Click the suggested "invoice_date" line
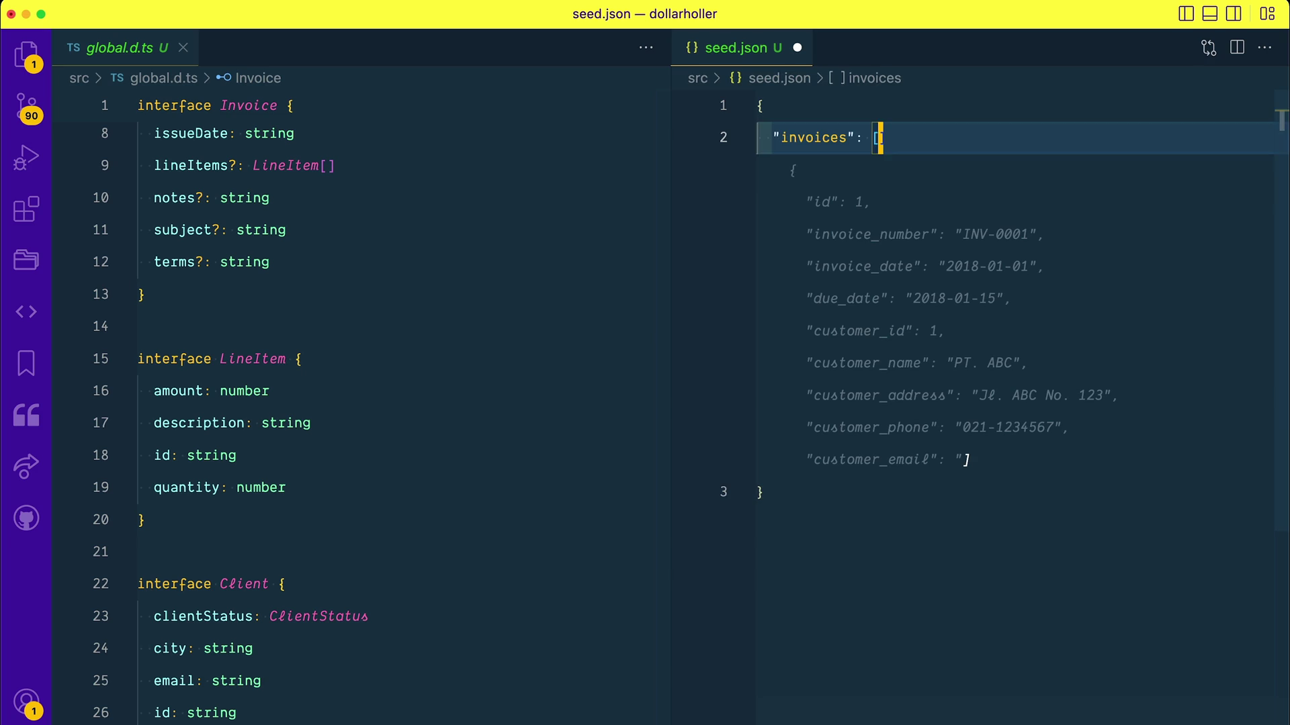Screen dimensions: 1290x725 (x=924, y=267)
